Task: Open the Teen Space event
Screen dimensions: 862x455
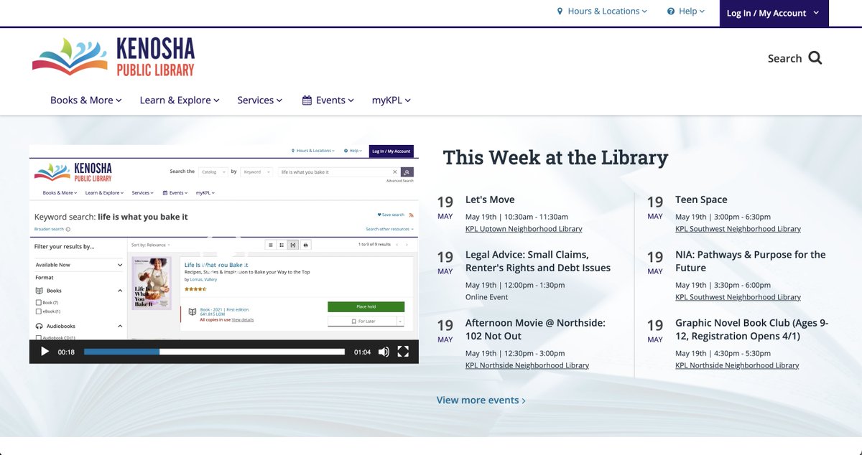Action: coord(701,200)
